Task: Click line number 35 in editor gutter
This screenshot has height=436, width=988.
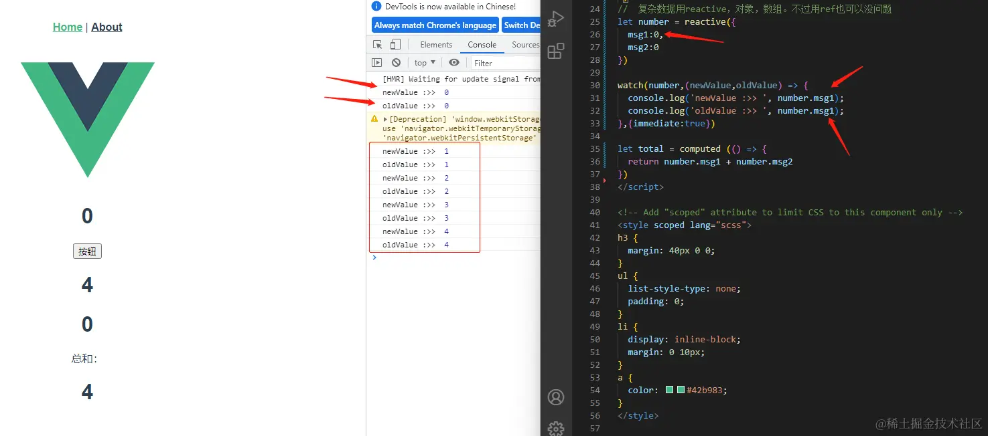Action: (x=595, y=149)
